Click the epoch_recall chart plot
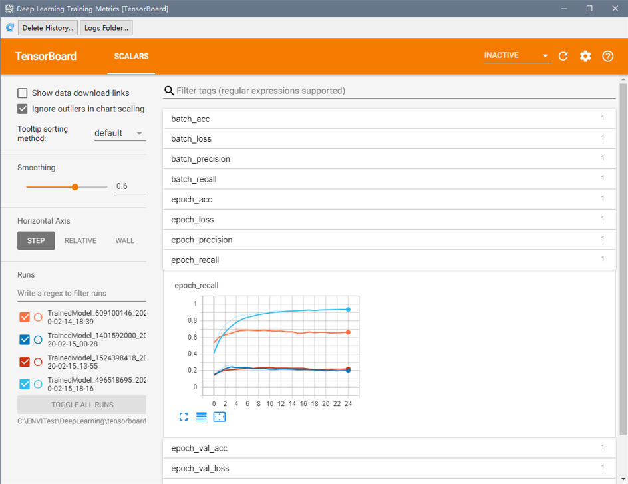The width and height of the screenshot is (628, 484). pos(280,346)
